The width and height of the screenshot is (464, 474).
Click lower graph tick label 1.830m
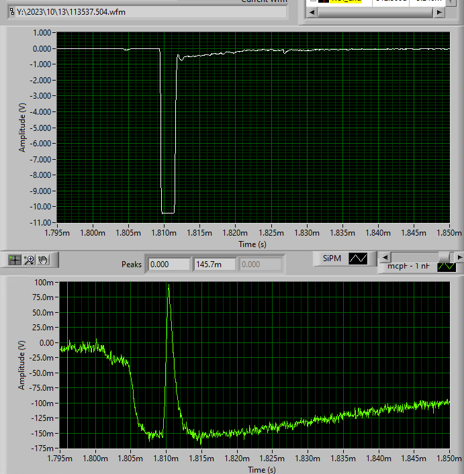pyautogui.click(x=308, y=459)
